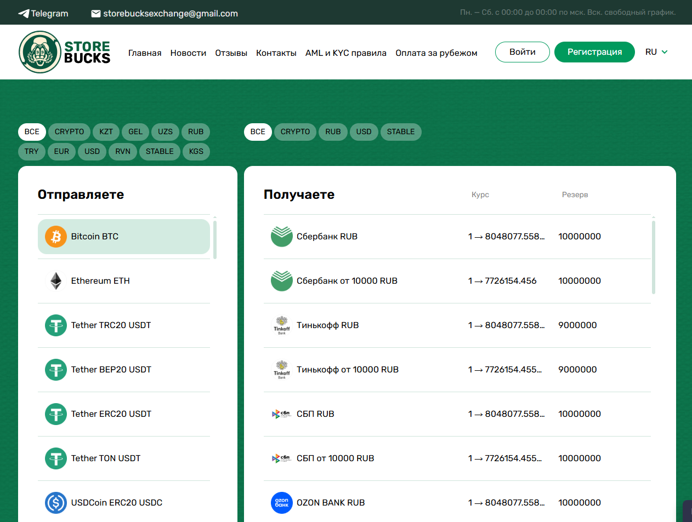Click the OZON BANK blue logo
Viewport: 692px width, 522px height.
(x=282, y=503)
